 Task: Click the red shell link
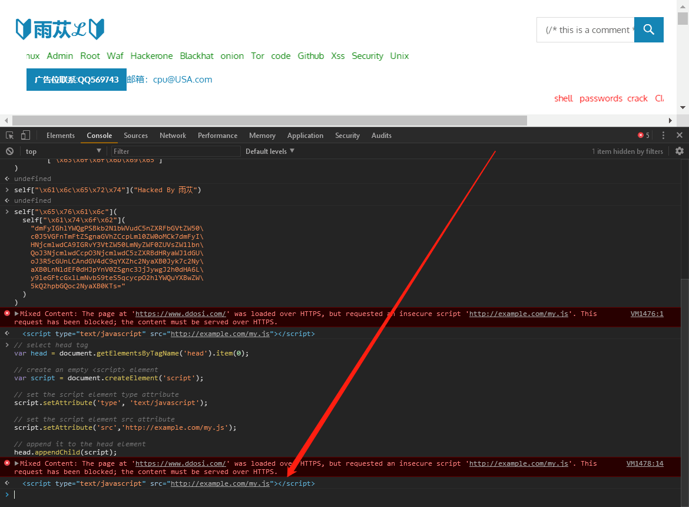564,98
